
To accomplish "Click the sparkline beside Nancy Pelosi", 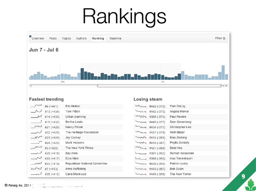I will coord(37,127).
